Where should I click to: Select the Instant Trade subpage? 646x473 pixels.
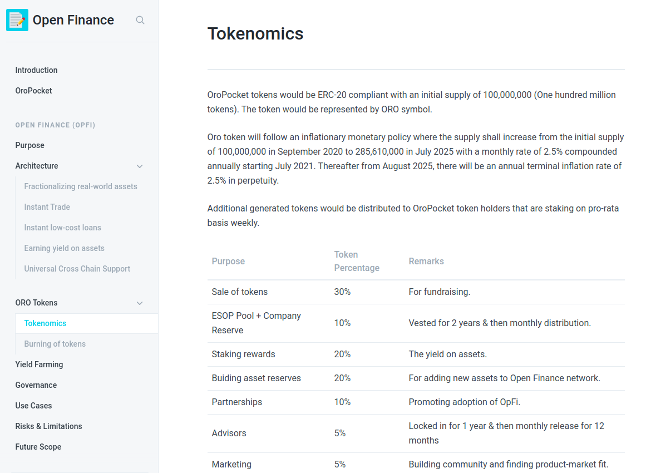coord(47,207)
